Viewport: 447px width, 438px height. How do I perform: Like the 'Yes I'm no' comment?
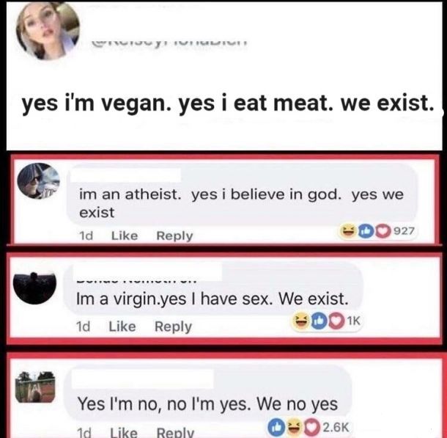click(x=123, y=433)
